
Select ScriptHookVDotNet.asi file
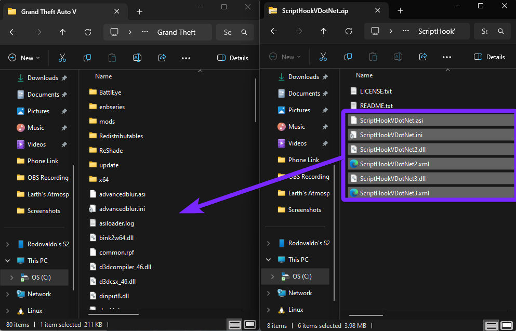tap(431, 120)
